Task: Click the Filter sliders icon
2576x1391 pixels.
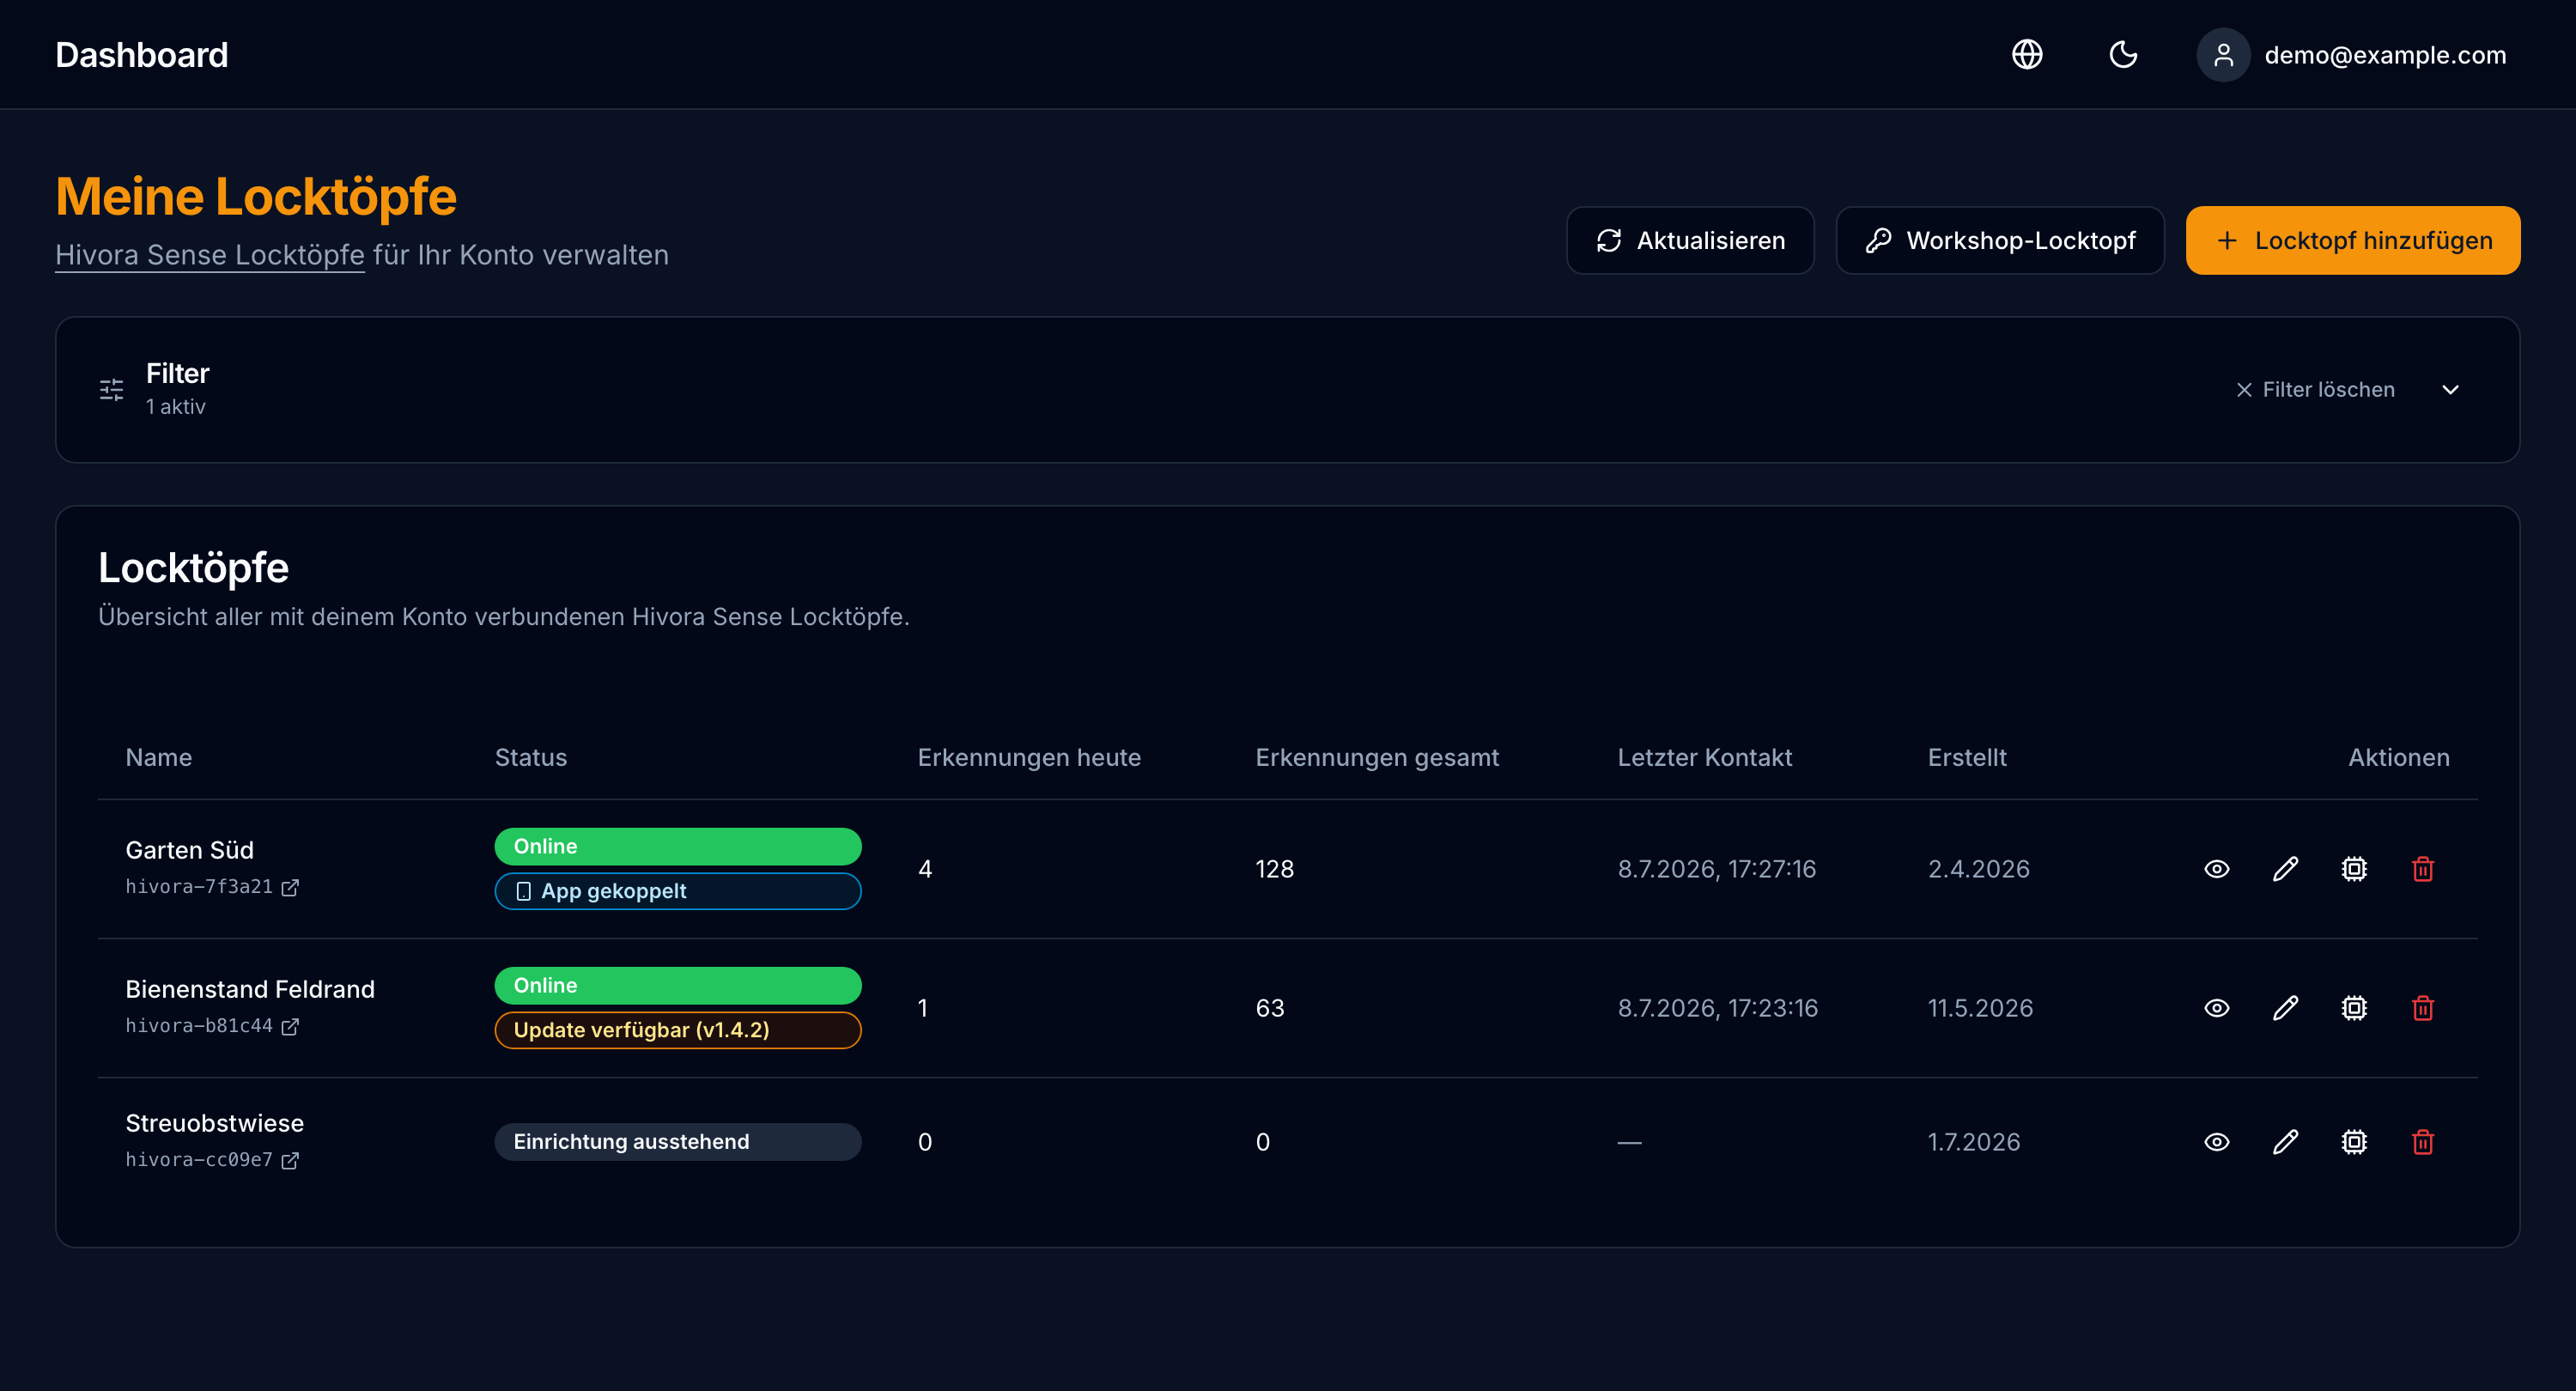Action: coord(112,390)
